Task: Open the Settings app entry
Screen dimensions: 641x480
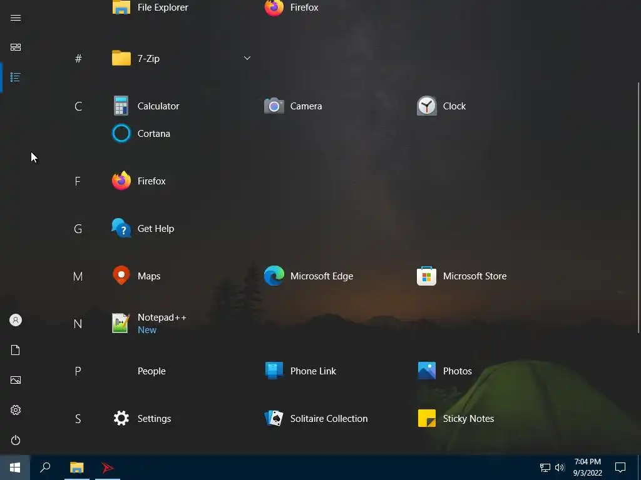Action: pos(141,418)
